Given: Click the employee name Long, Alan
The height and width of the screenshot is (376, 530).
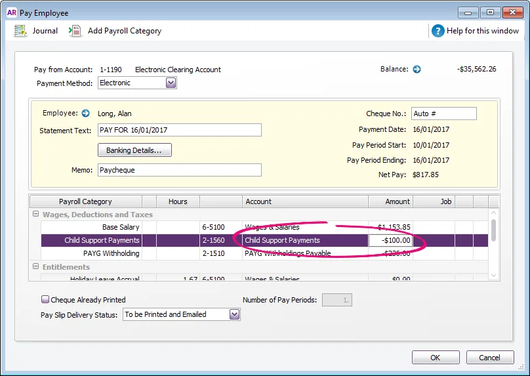Looking at the screenshot, I should 115,114.
